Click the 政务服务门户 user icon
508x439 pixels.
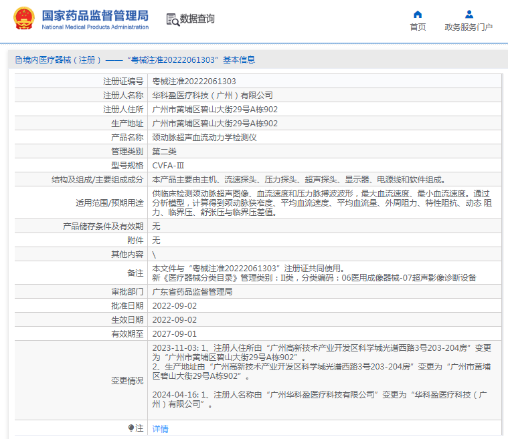[x=469, y=15]
